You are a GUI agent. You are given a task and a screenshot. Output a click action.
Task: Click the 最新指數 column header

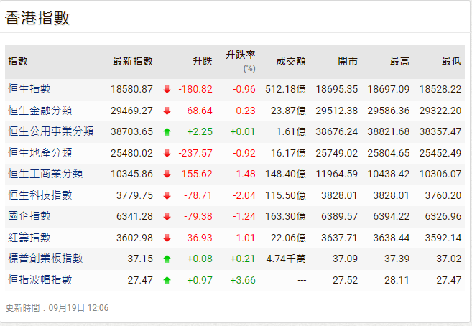[133, 62]
